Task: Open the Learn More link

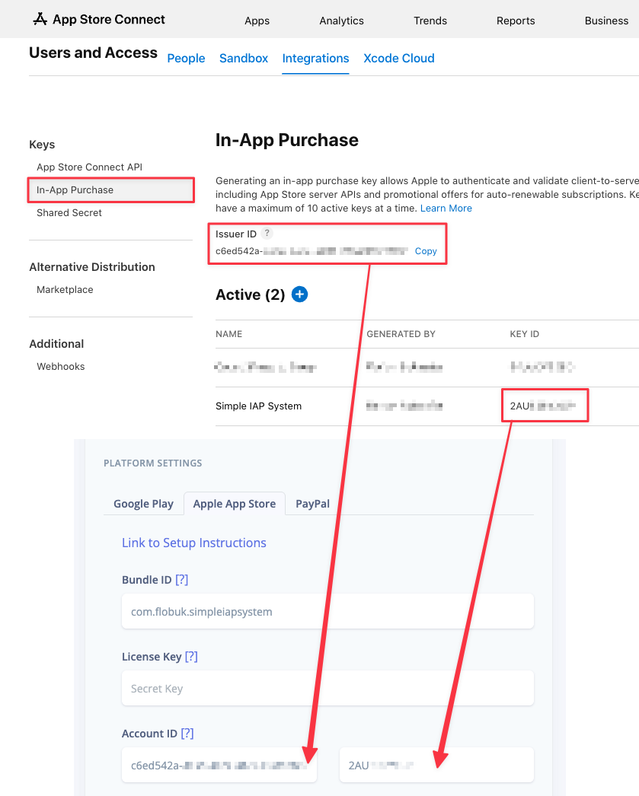Action: click(446, 209)
